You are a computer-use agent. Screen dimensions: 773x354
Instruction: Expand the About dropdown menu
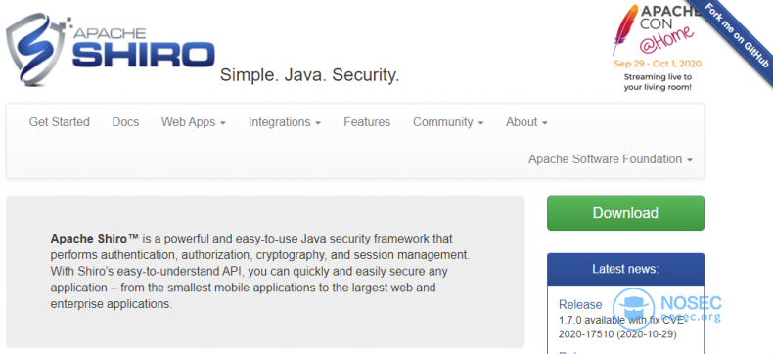tap(526, 122)
